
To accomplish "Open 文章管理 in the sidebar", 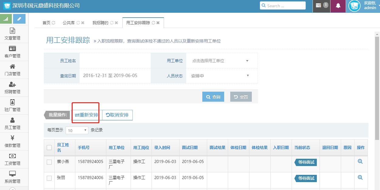I will 12,34.
